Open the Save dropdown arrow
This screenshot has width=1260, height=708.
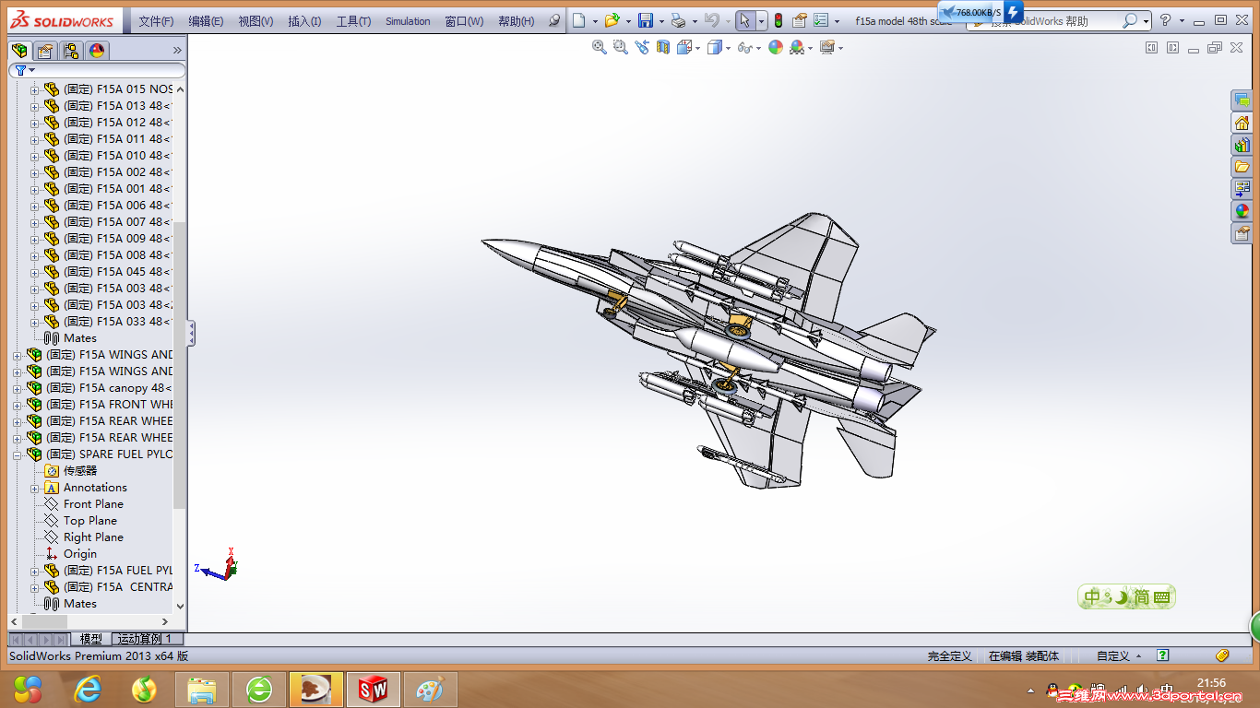click(x=661, y=20)
